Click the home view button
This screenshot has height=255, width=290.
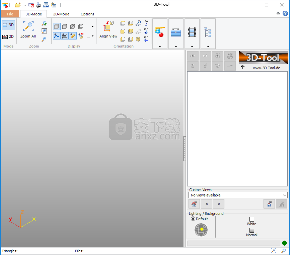click(x=194, y=204)
